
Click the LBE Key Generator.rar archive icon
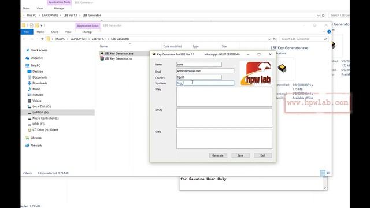click(x=102, y=58)
